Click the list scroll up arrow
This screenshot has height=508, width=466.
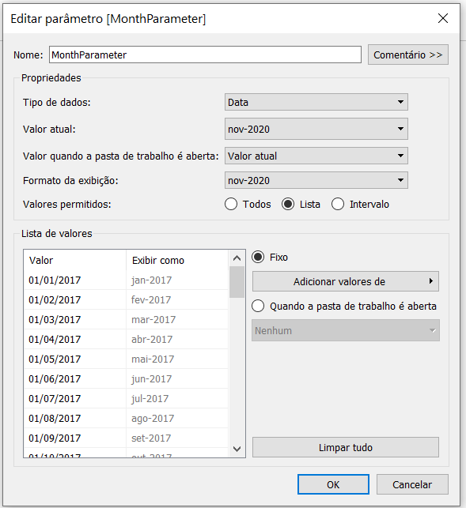point(237,258)
